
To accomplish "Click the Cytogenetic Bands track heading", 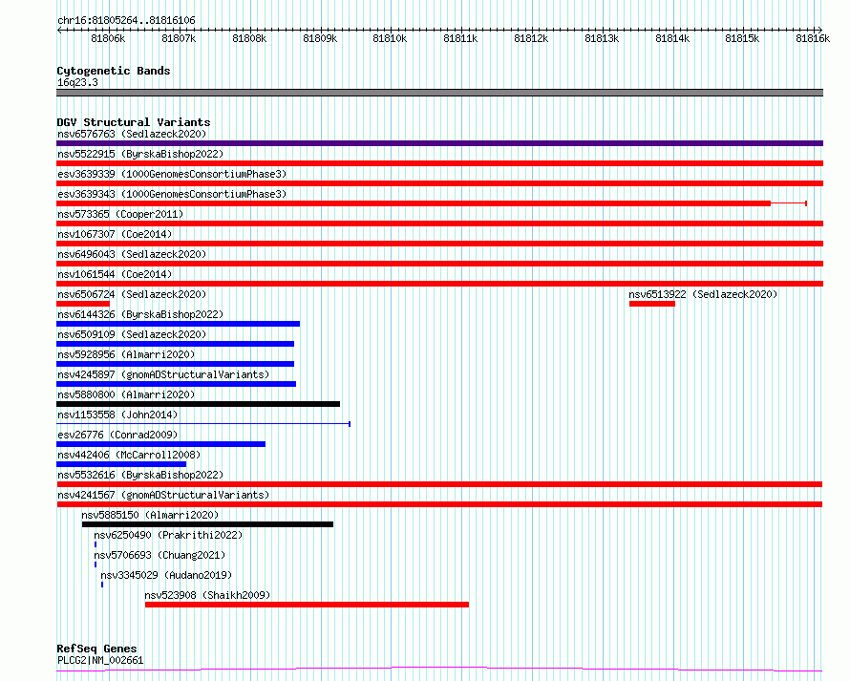I will pyautogui.click(x=114, y=71).
